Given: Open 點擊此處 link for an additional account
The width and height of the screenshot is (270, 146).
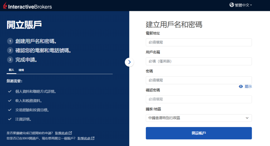Looking at the screenshot, I should click(x=86, y=138).
